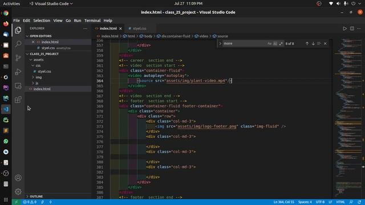Switch to the styel.css tab

pos(139,28)
